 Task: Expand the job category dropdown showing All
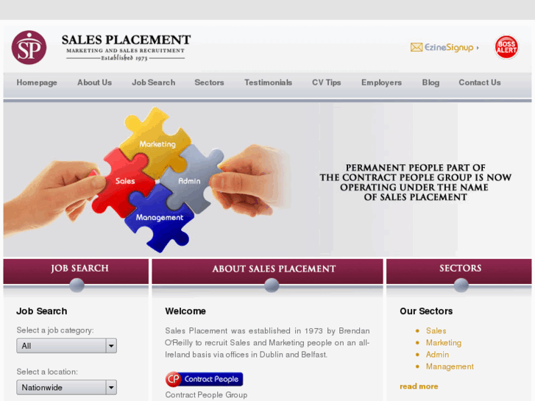[66, 346]
